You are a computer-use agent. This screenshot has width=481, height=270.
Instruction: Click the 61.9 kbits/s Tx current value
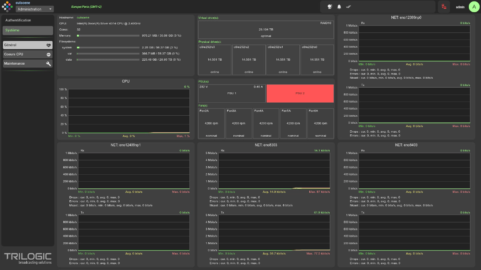322,212
